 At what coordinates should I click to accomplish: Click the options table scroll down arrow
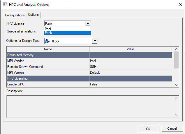(176, 84)
